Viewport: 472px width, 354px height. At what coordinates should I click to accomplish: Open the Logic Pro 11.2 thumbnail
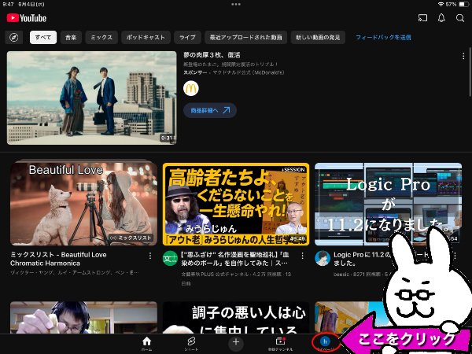click(x=388, y=204)
